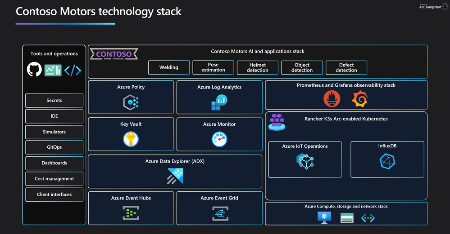This screenshot has width=450, height=234.
Task: Click the Azure Data Explorer (ADX) label
Action: [x=175, y=161]
